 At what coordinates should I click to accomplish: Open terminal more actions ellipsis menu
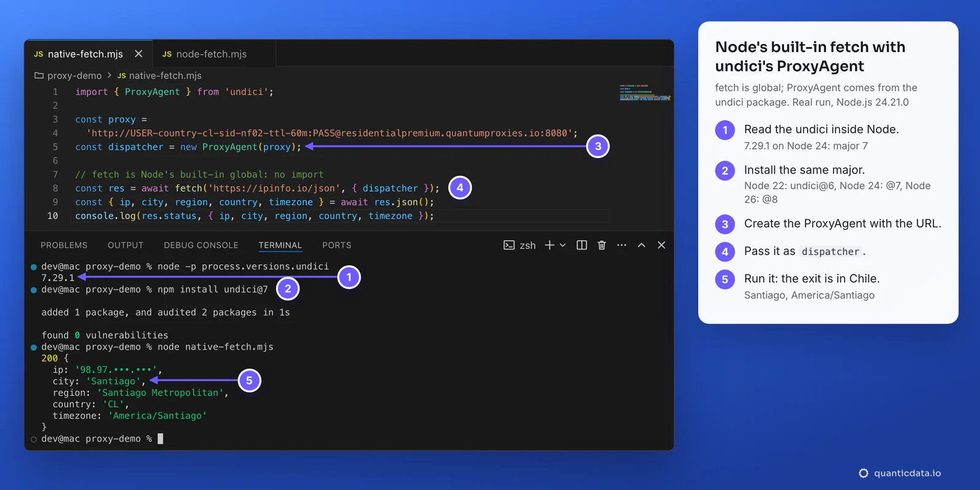click(x=622, y=245)
